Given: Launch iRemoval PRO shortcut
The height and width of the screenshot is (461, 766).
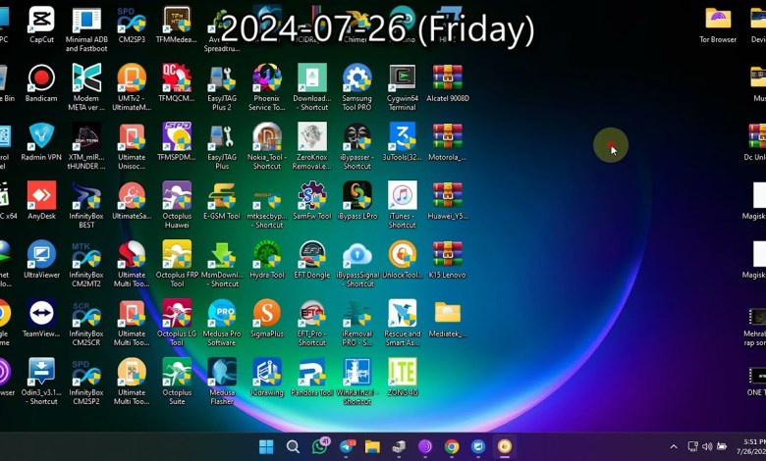Looking at the screenshot, I should [x=357, y=313].
